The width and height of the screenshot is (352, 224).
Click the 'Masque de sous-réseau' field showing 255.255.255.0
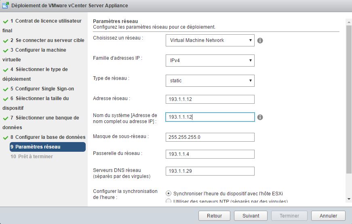pyautogui.click(x=210, y=137)
